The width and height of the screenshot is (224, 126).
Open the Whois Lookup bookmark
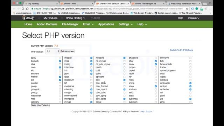coord(118,13)
